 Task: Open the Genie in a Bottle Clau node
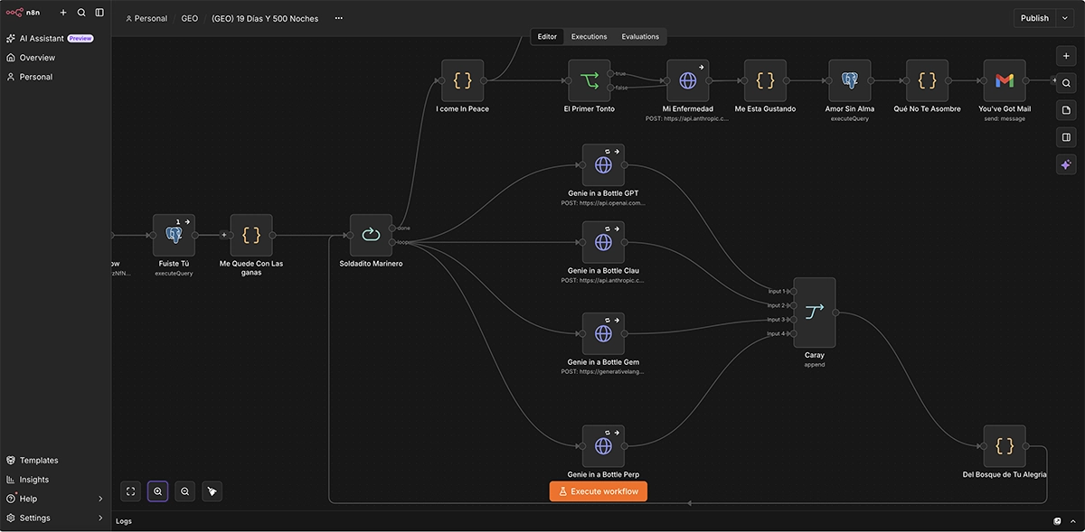tap(603, 242)
